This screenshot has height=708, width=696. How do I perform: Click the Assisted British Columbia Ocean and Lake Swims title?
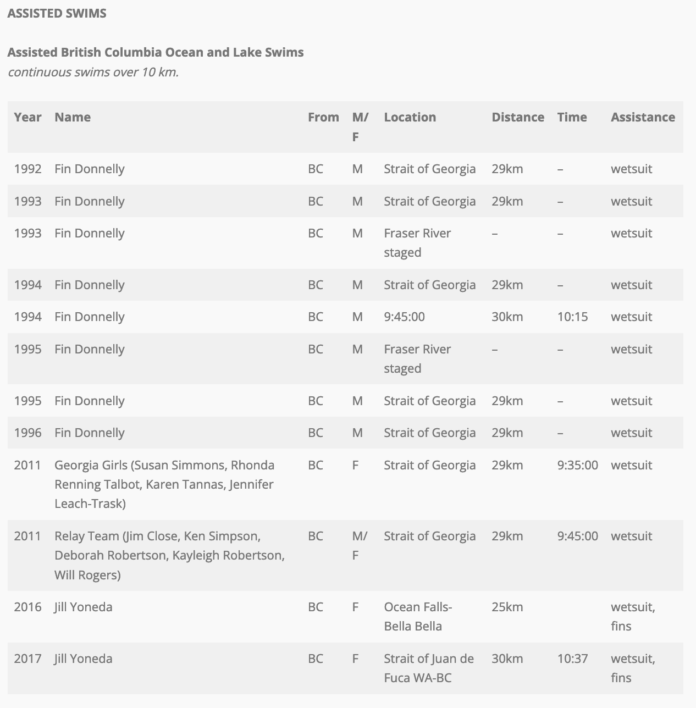tap(156, 52)
